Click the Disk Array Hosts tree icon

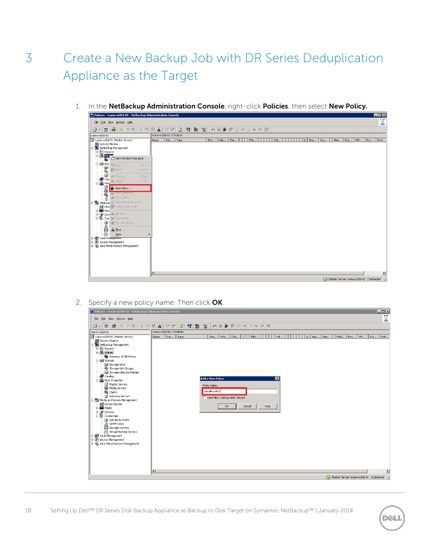pyautogui.click(x=106, y=420)
